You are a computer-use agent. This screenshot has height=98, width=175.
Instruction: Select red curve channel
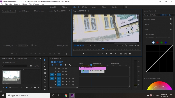click(157, 42)
